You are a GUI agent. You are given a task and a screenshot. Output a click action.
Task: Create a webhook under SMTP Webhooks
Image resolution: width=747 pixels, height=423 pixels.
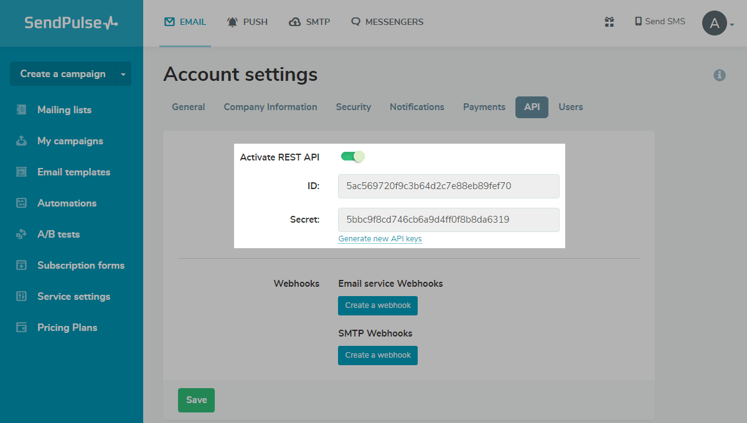378,355
